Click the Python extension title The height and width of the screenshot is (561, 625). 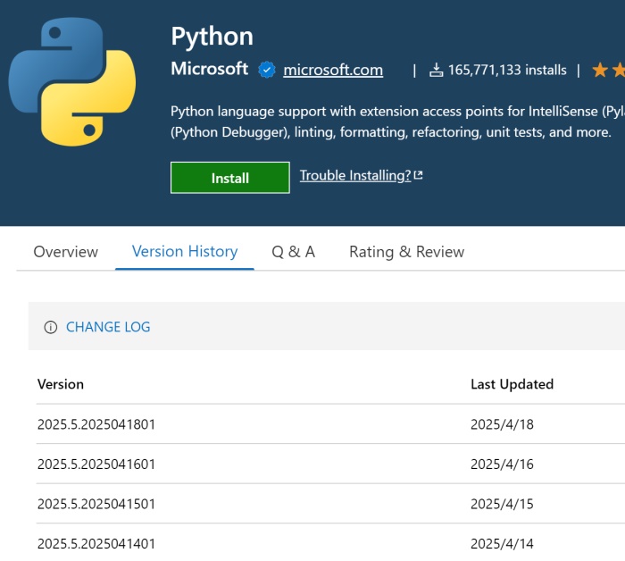click(x=212, y=37)
